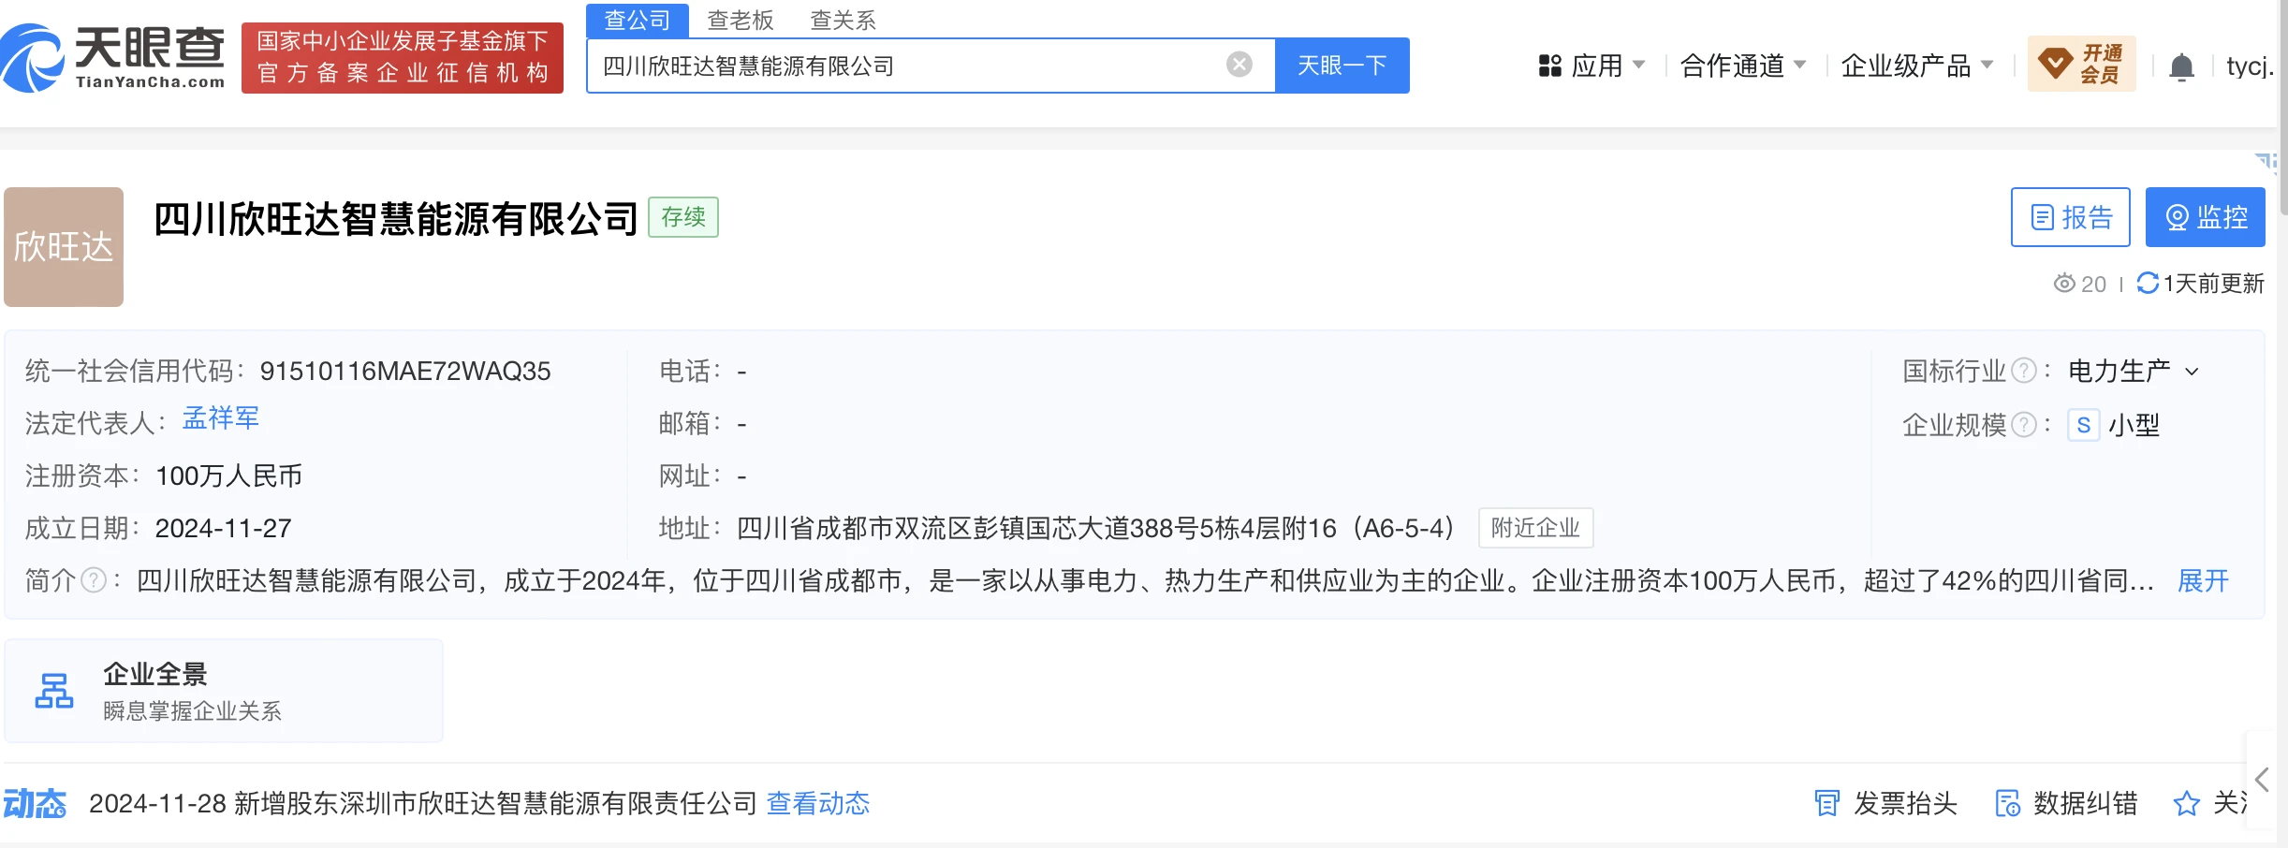Click the 2024-11-27 establishment date
Image resolution: width=2288 pixels, height=848 pixels.
[x=224, y=529]
